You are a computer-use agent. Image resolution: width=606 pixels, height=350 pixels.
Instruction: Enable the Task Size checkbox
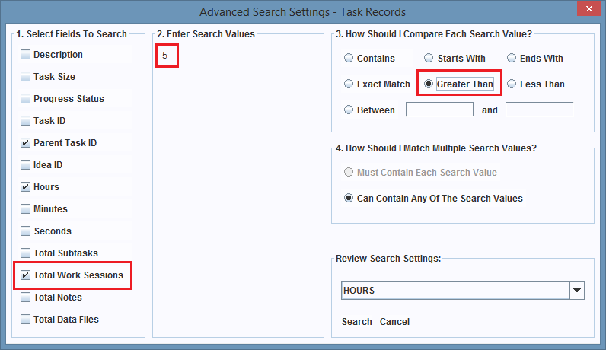[x=26, y=77]
